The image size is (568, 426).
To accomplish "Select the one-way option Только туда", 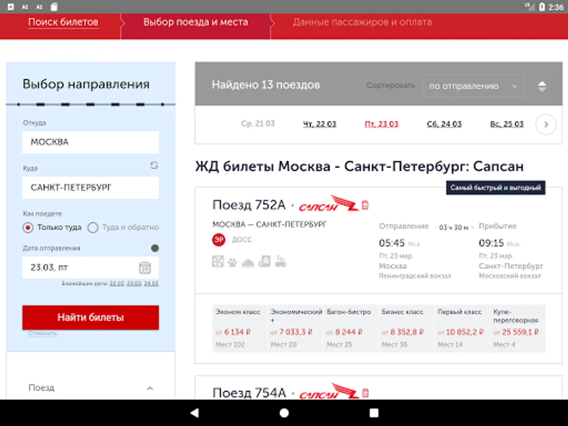I will (52, 228).
